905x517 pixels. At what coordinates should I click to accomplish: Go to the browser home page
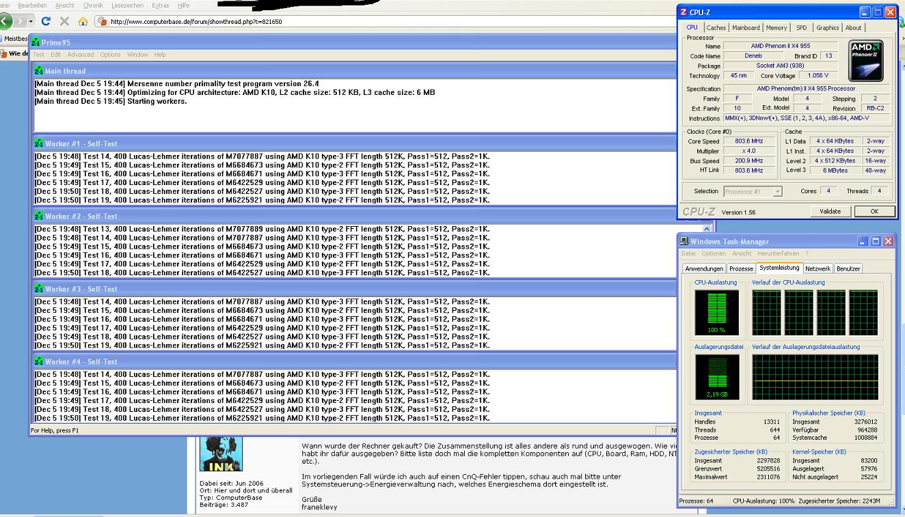pyautogui.click(x=83, y=21)
